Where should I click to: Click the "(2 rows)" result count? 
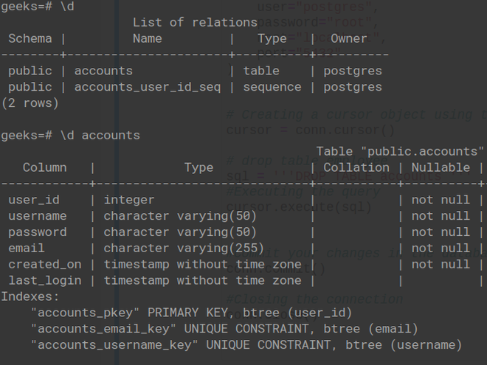click(30, 103)
